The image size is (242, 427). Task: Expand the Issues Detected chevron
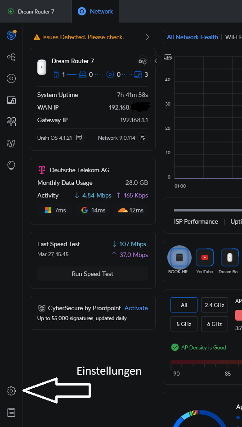pos(148,37)
